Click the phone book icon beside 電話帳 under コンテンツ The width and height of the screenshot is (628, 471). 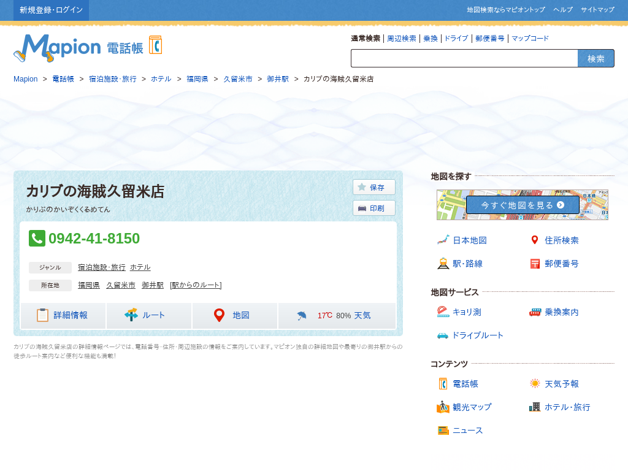coord(443,384)
